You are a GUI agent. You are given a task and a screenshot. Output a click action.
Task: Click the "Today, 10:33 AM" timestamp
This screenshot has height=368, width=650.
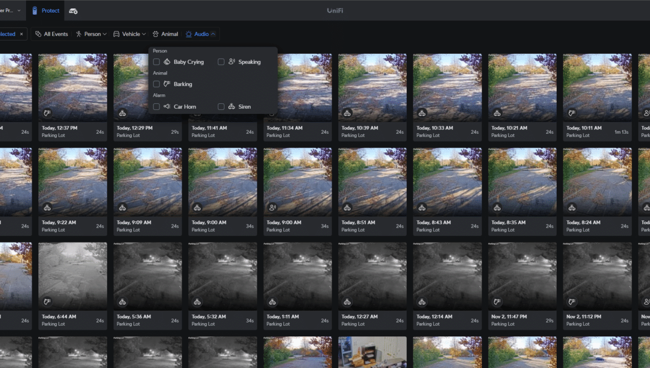(434, 128)
